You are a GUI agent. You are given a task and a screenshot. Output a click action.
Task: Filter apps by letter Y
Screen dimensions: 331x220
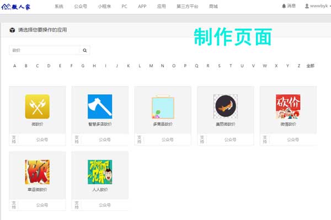[x=287, y=66]
